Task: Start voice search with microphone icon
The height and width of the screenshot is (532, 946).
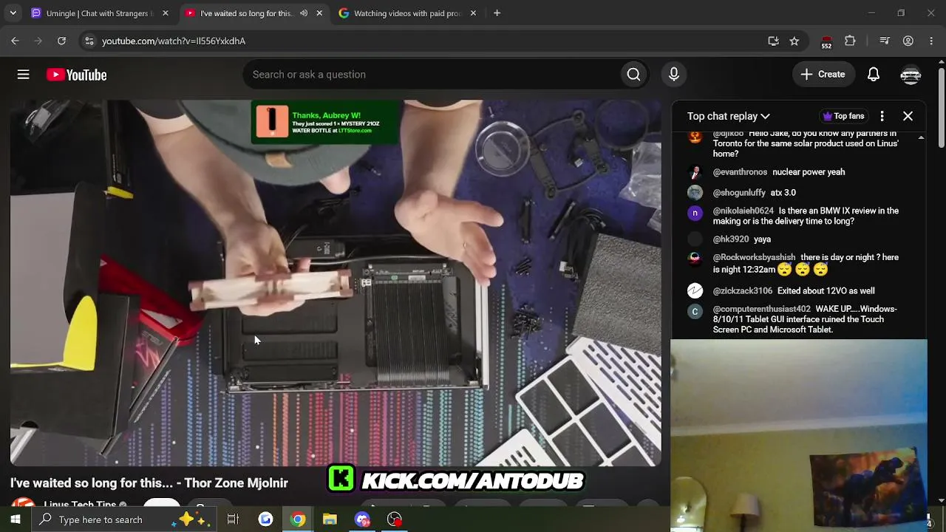Action: click(x=674, y=75)
